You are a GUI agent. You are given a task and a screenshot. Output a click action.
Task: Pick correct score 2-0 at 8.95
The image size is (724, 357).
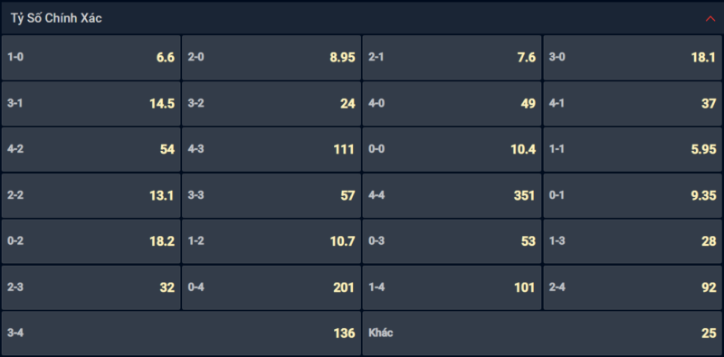point(271,58)
